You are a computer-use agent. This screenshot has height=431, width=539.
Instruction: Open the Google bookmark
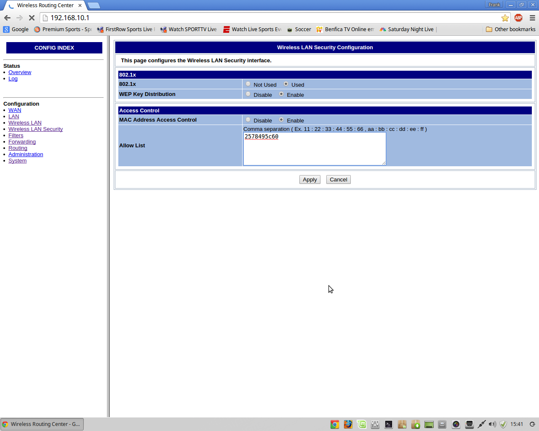16,29
